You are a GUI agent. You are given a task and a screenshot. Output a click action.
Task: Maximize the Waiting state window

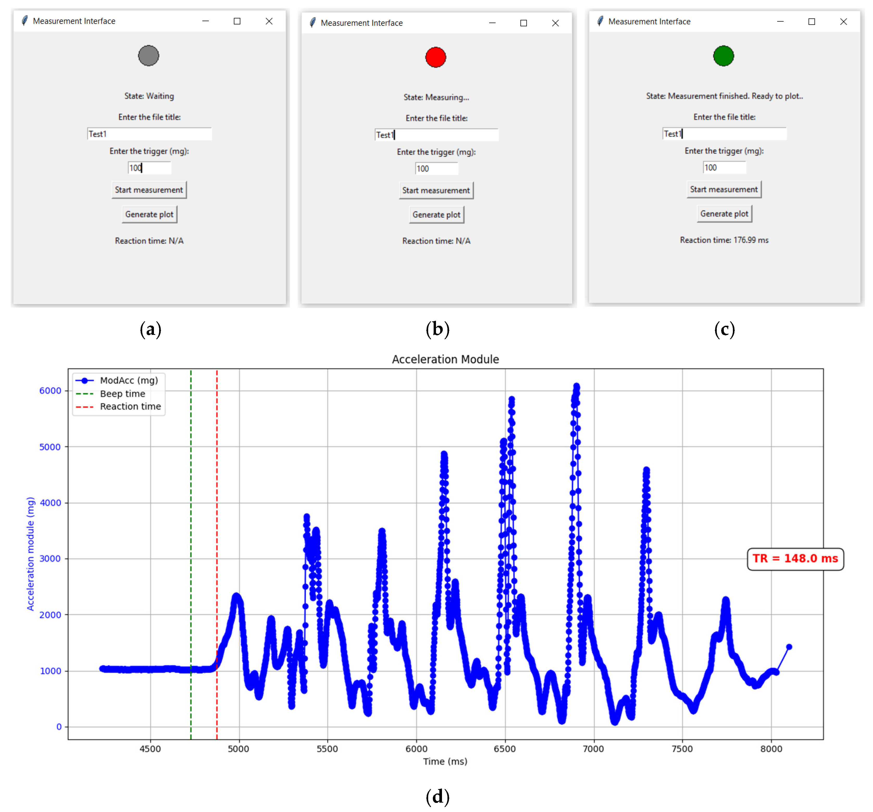click(237, 21)
